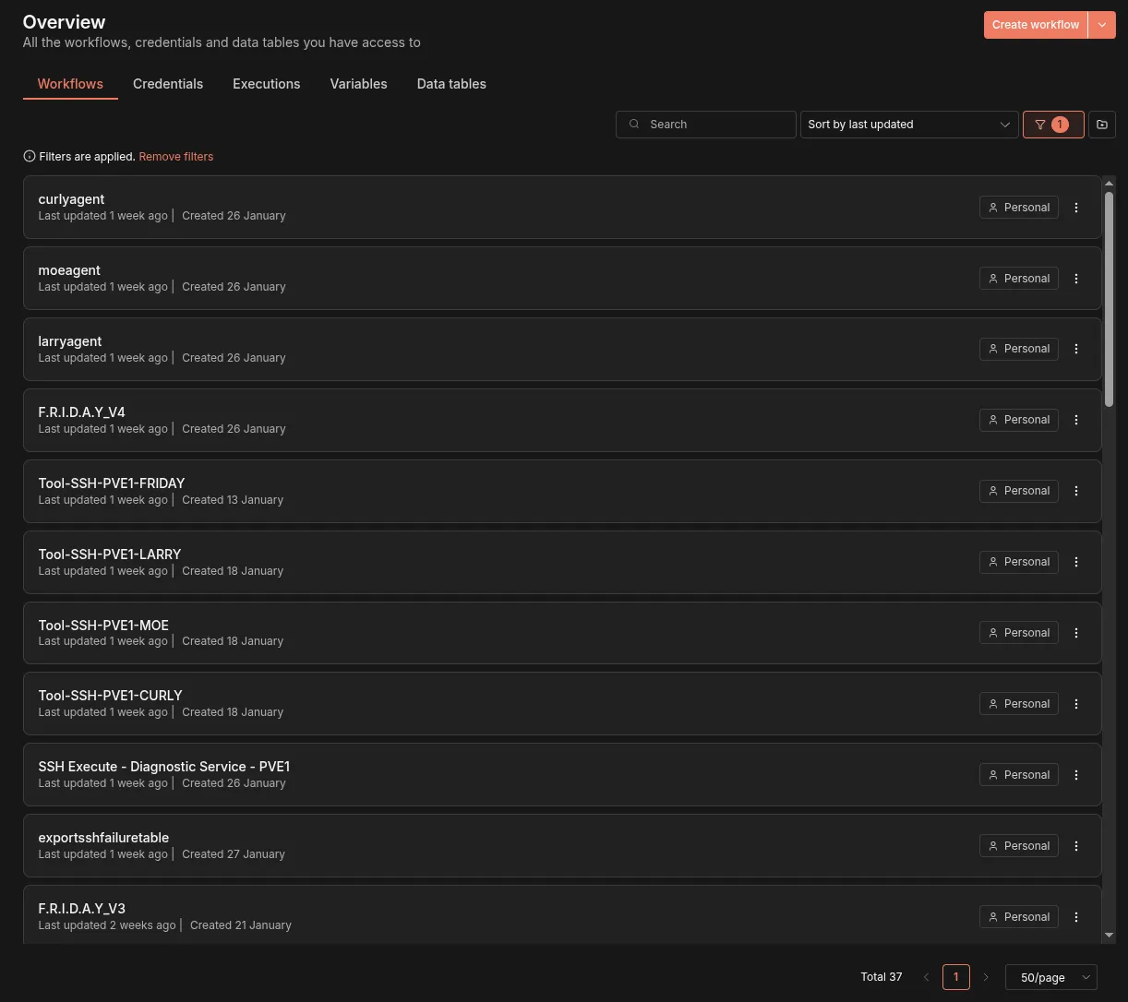The image size is (1128, 1002).
Task: Click the Personal badge on the moeagent workflow
Action: click(x=1018, y=278)
